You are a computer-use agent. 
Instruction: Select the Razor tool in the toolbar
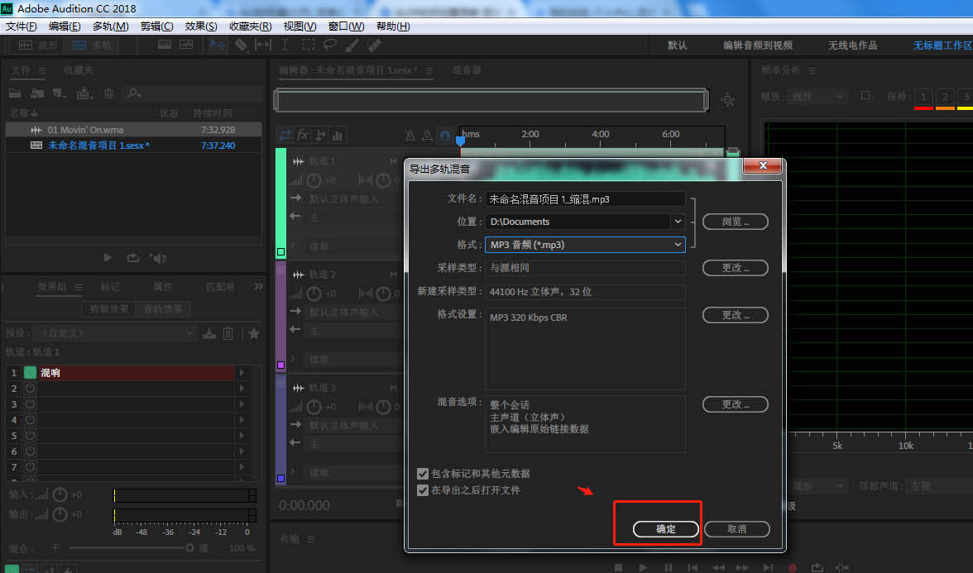(x=240, y=45)
